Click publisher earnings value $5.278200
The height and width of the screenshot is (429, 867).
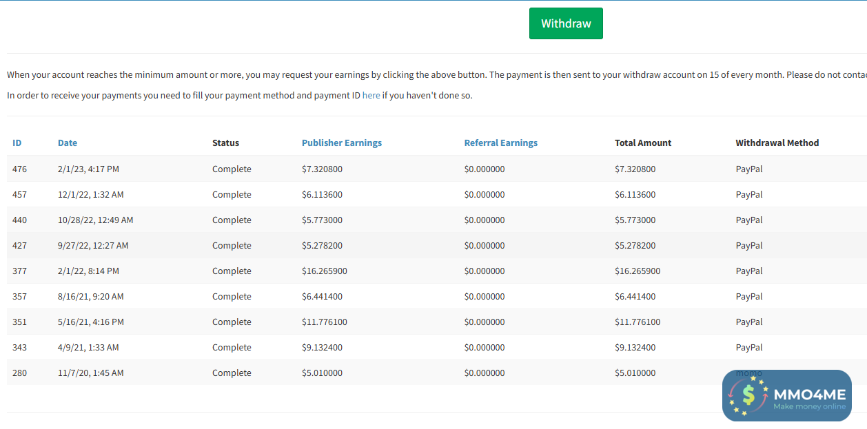click(x=322, y=246)
